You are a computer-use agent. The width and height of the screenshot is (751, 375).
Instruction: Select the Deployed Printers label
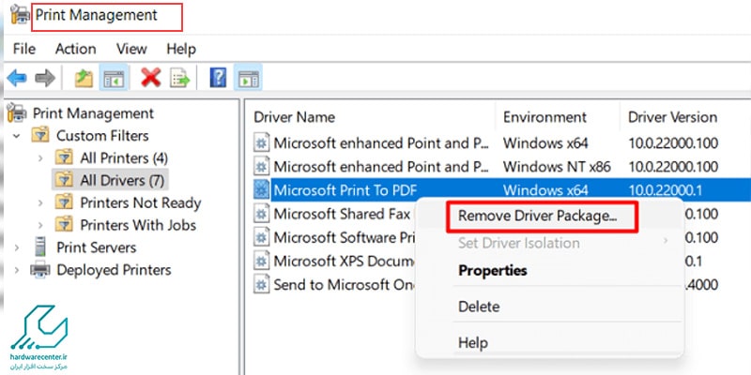[114, 270]
